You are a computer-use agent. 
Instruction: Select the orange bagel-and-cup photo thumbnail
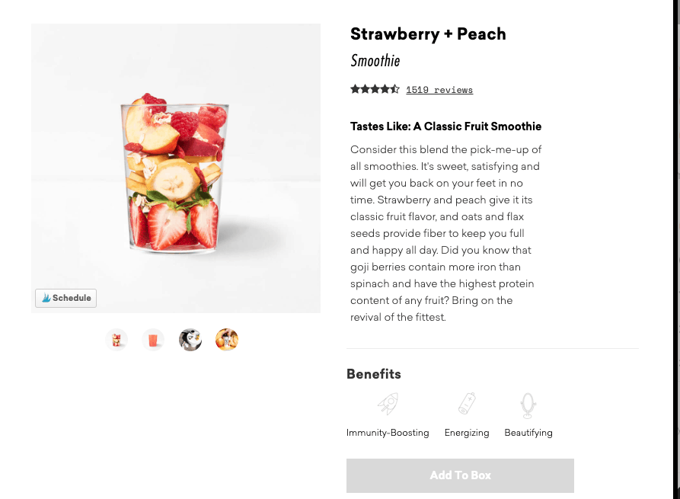tap(227, 340)
